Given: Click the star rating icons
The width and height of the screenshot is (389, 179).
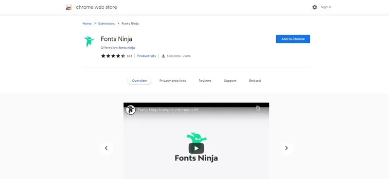Looking at the screenshot, I should 113,56.
